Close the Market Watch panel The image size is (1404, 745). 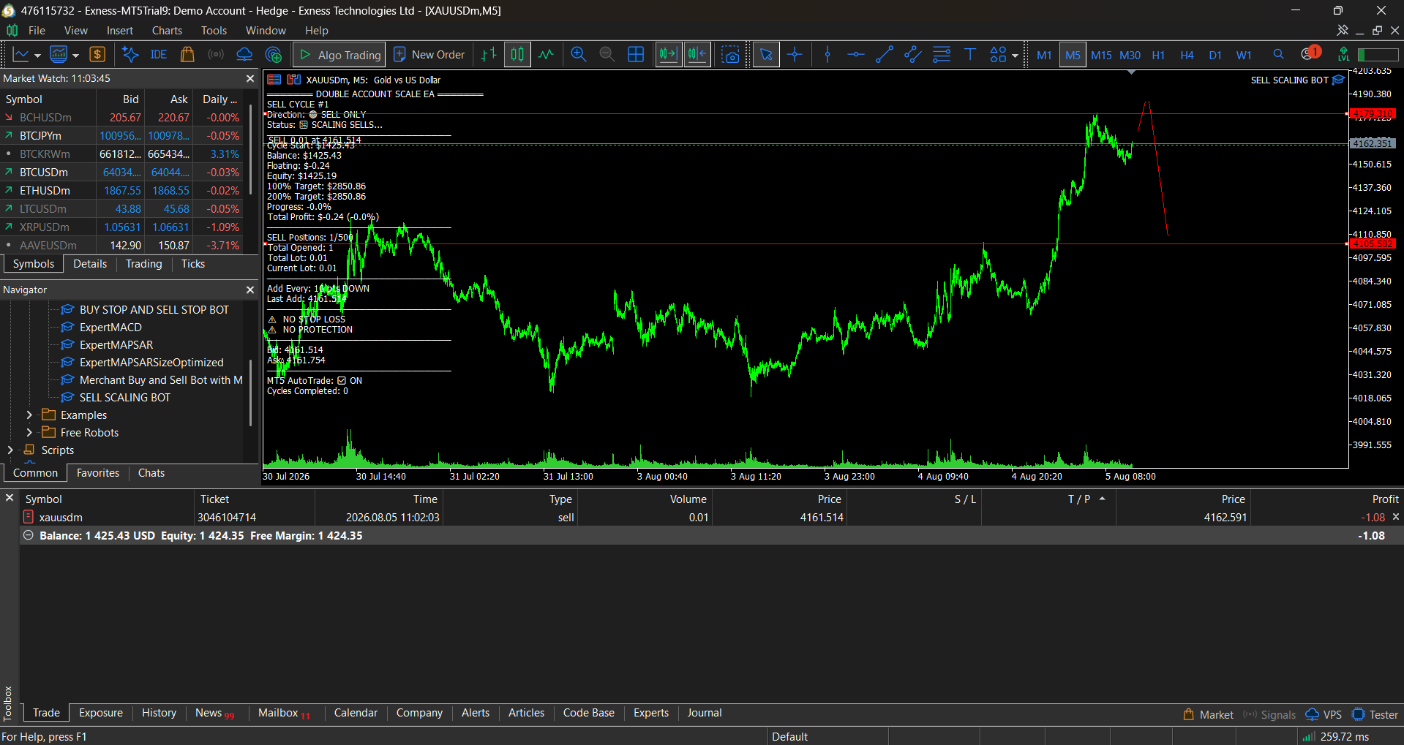tap(250, 78)
